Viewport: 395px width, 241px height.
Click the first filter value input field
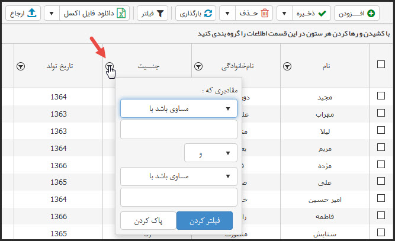(x=179, y=130)
